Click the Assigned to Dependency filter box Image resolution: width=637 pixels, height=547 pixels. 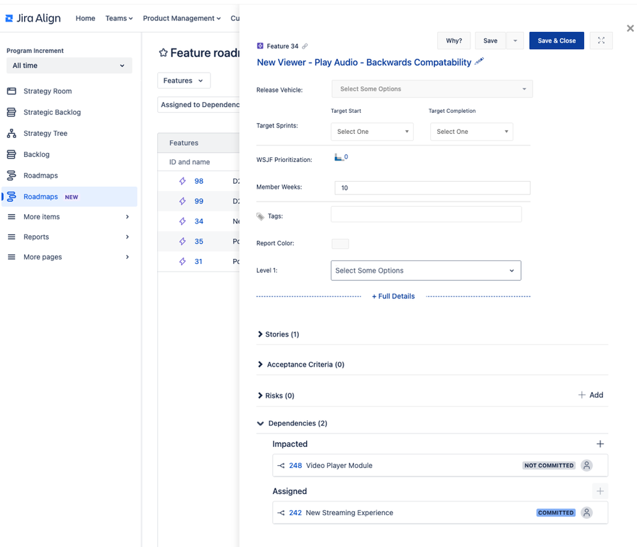[199, 105]
